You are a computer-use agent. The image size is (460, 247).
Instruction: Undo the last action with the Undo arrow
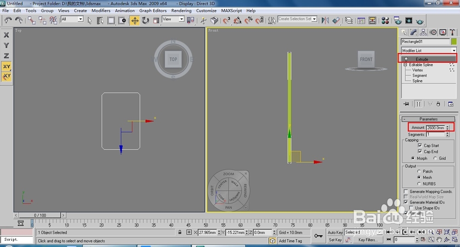[8, 20]
